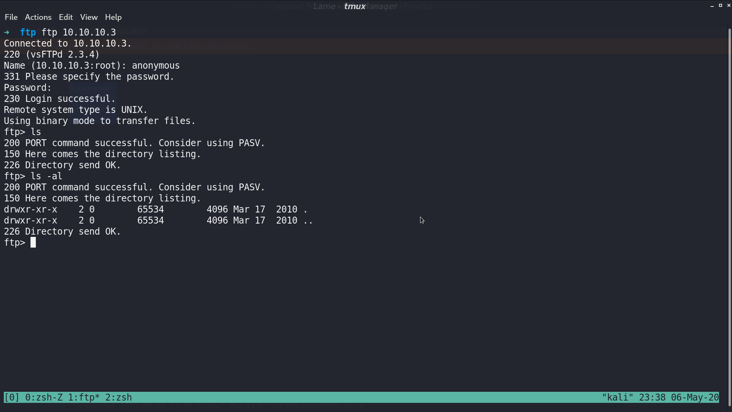Click the "kali" hostname in the status bar
Screen dimensions: 732x412
point(617,398)
